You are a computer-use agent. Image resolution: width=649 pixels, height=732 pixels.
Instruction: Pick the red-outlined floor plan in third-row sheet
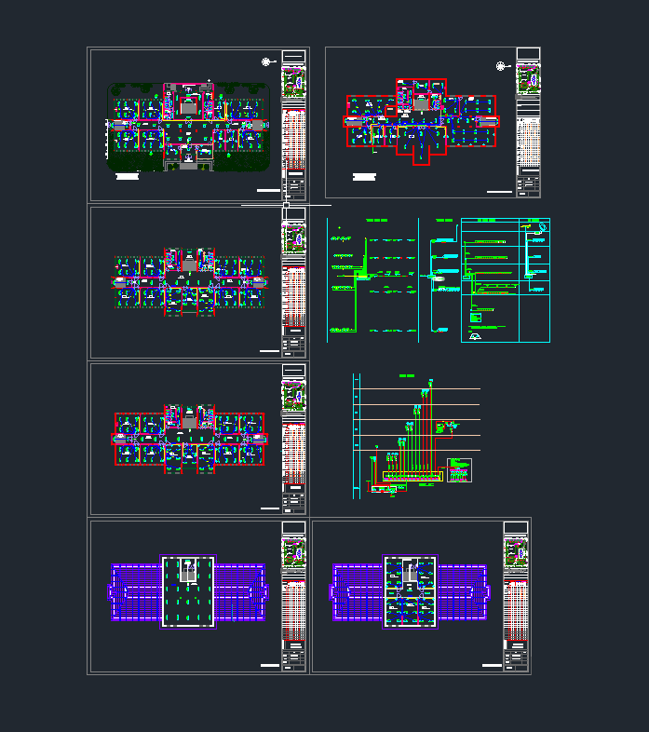190,439
